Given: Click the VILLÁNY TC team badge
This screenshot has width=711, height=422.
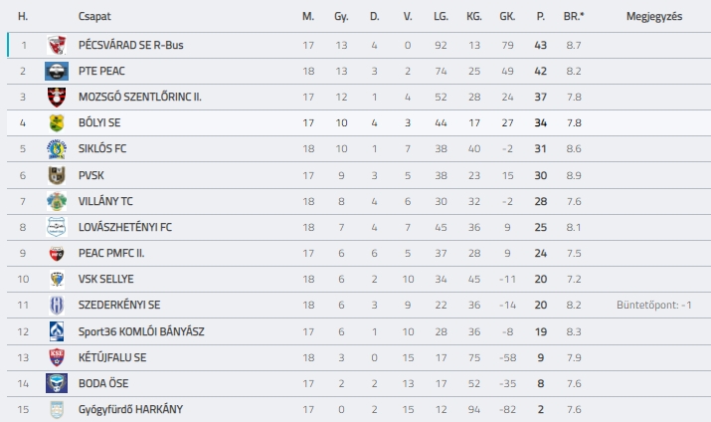Looking at the screenshot, I should (x=57, y=201).
